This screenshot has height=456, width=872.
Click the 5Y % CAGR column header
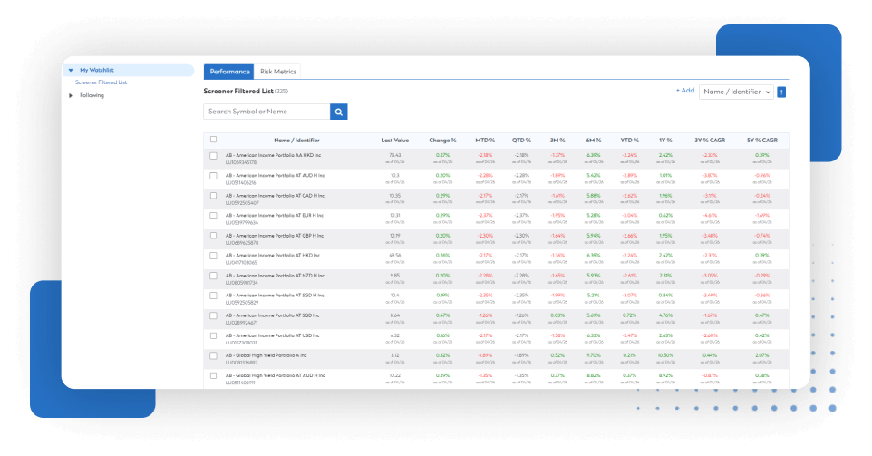[x=762, y=141]
